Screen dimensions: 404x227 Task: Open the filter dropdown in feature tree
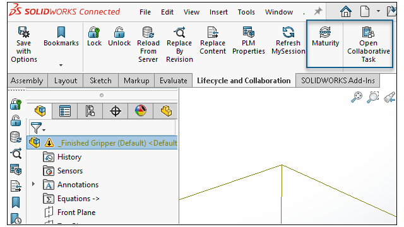(38, 128)
